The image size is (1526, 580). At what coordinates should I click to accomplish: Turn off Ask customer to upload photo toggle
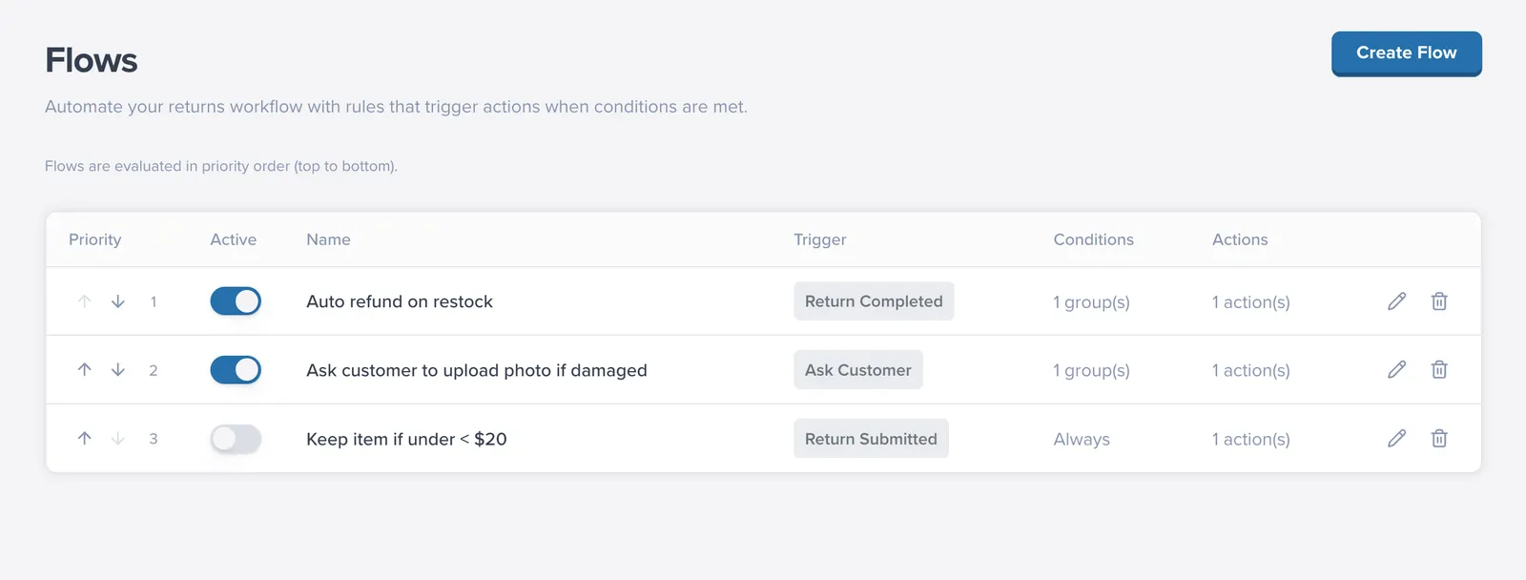point(236,370)
